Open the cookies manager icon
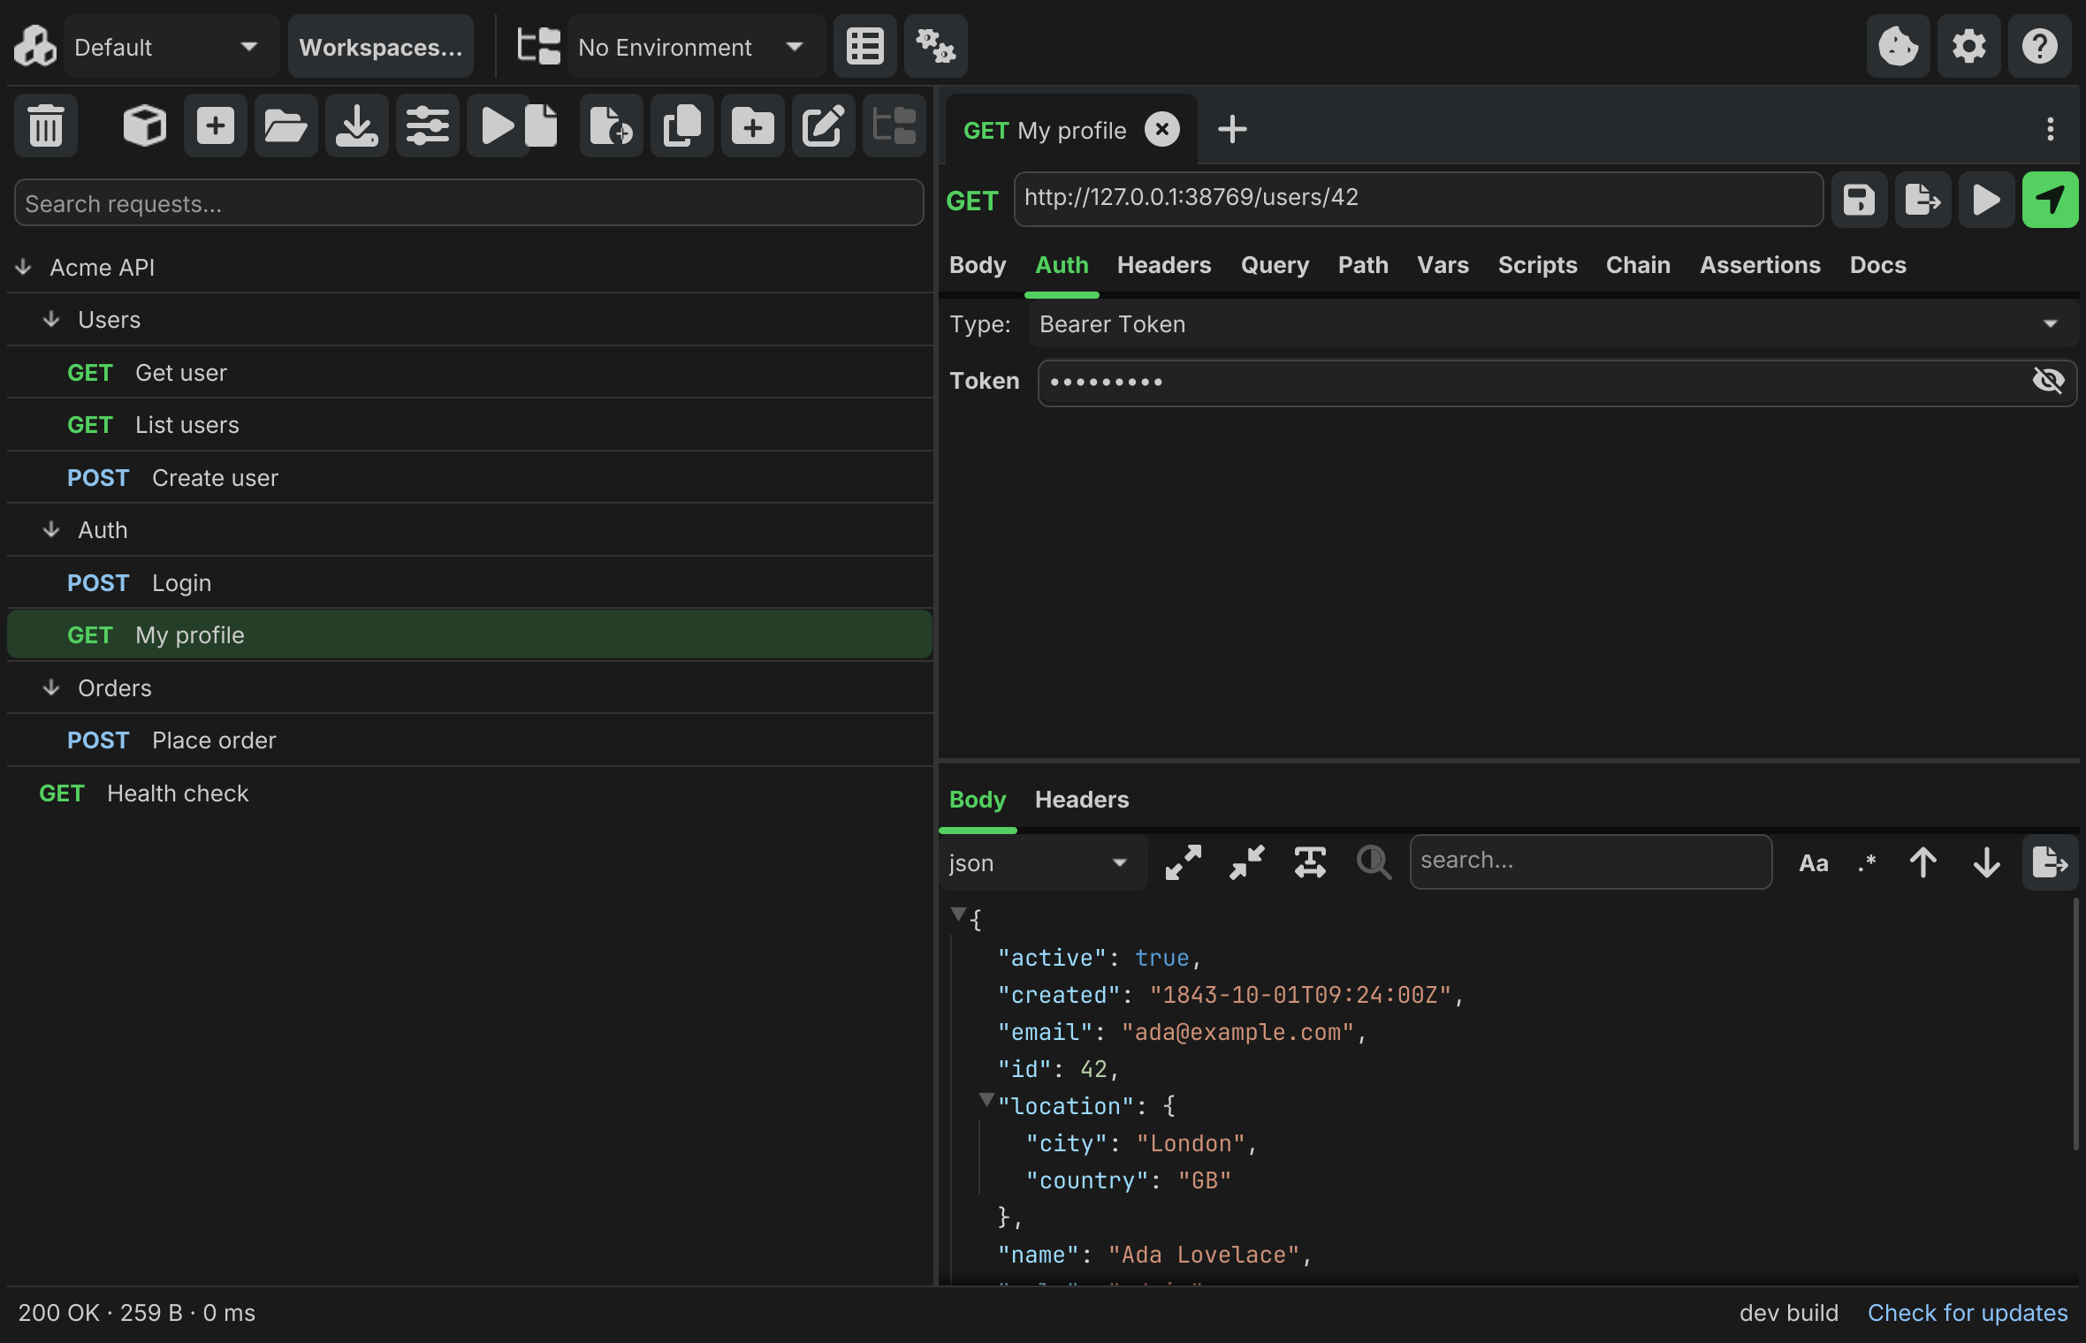This screenshot has width=2086, height=1343. (1898, 46)
